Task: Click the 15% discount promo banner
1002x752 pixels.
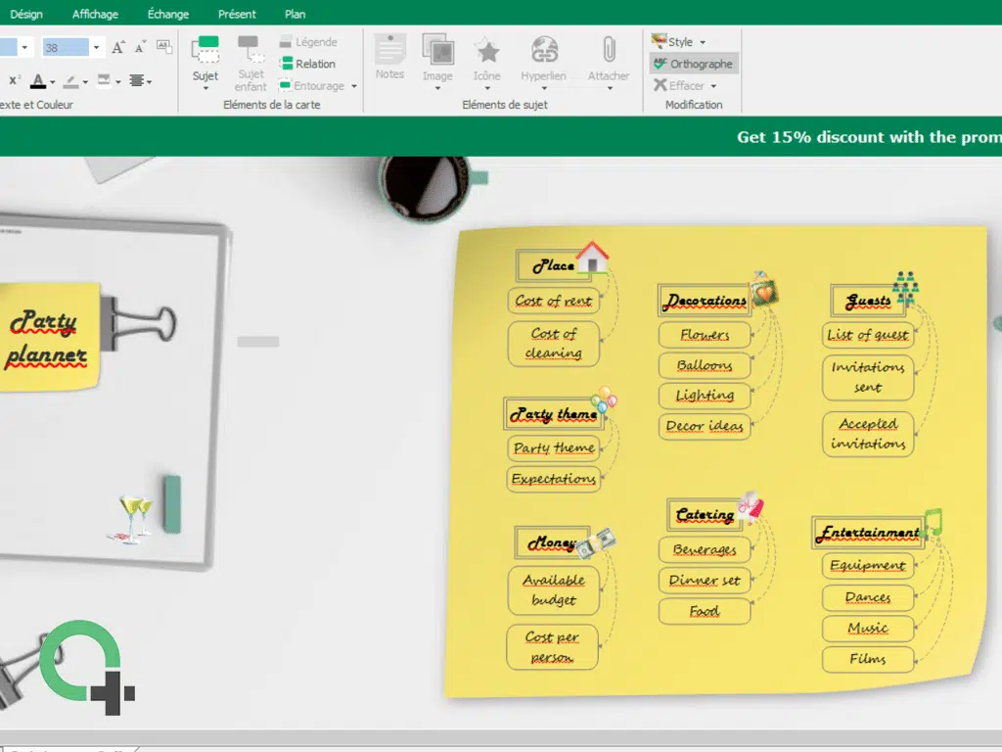Action: tap(868, 137)
